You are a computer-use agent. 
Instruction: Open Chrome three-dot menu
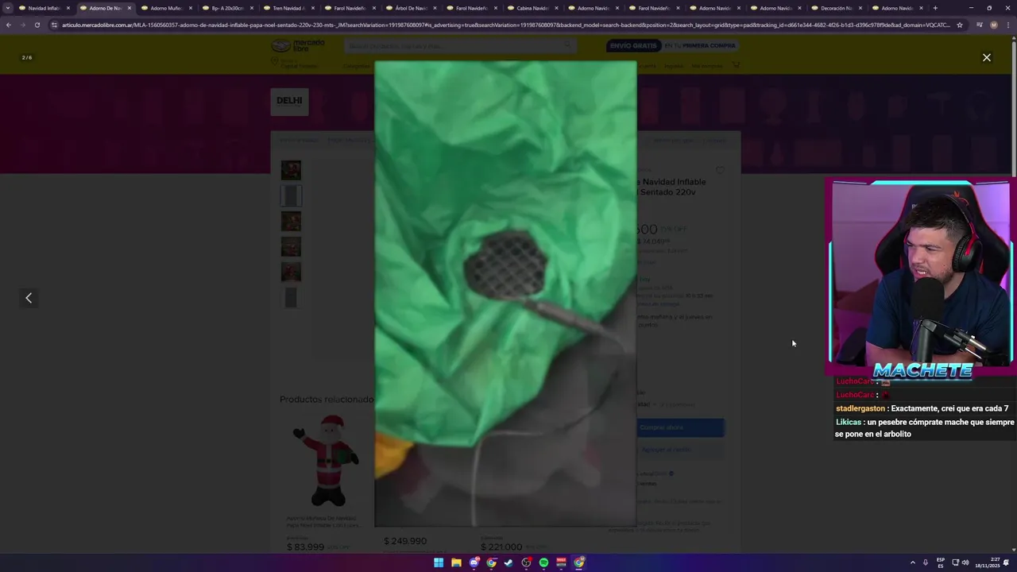[x=1007, y=25]
